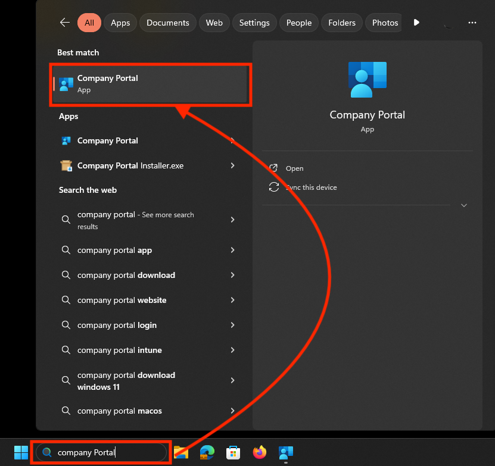This screenshot has height=466, width=495.
Task: Switch to the People filter tab
Action: [x=299, y=23]
